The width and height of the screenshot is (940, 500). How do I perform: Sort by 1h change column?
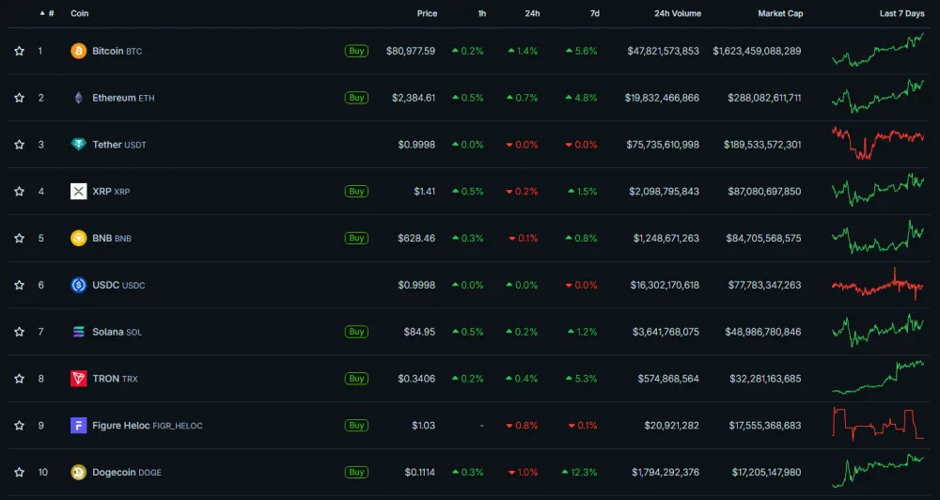[x=482, y=13]
